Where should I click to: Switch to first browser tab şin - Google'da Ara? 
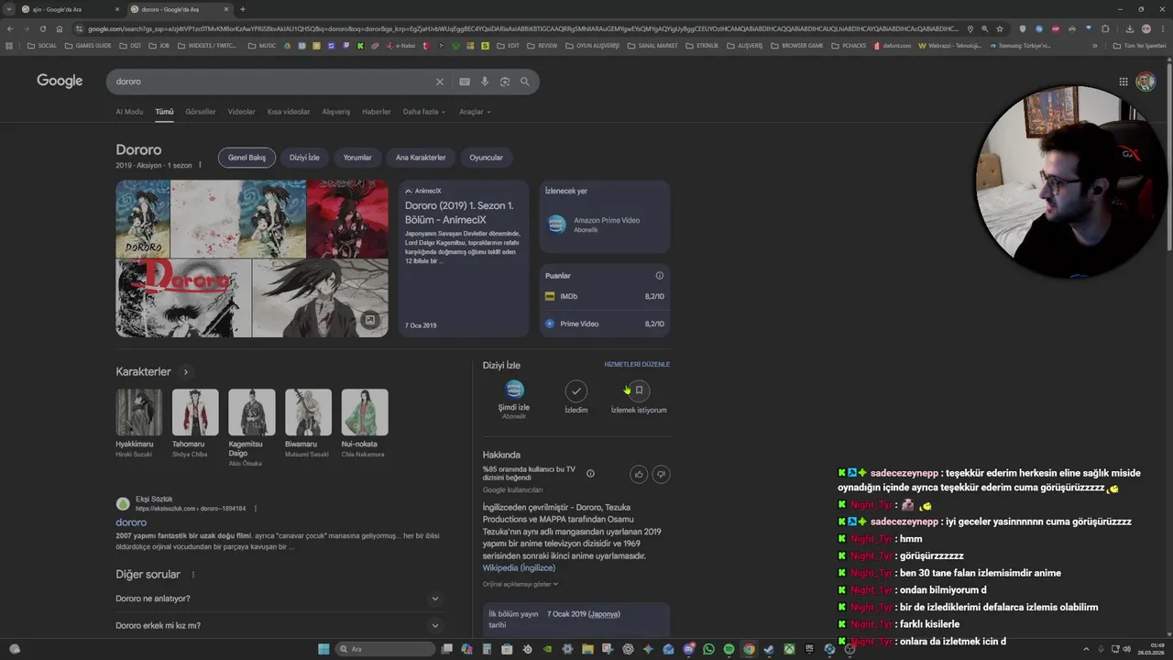tap(70, 9)
